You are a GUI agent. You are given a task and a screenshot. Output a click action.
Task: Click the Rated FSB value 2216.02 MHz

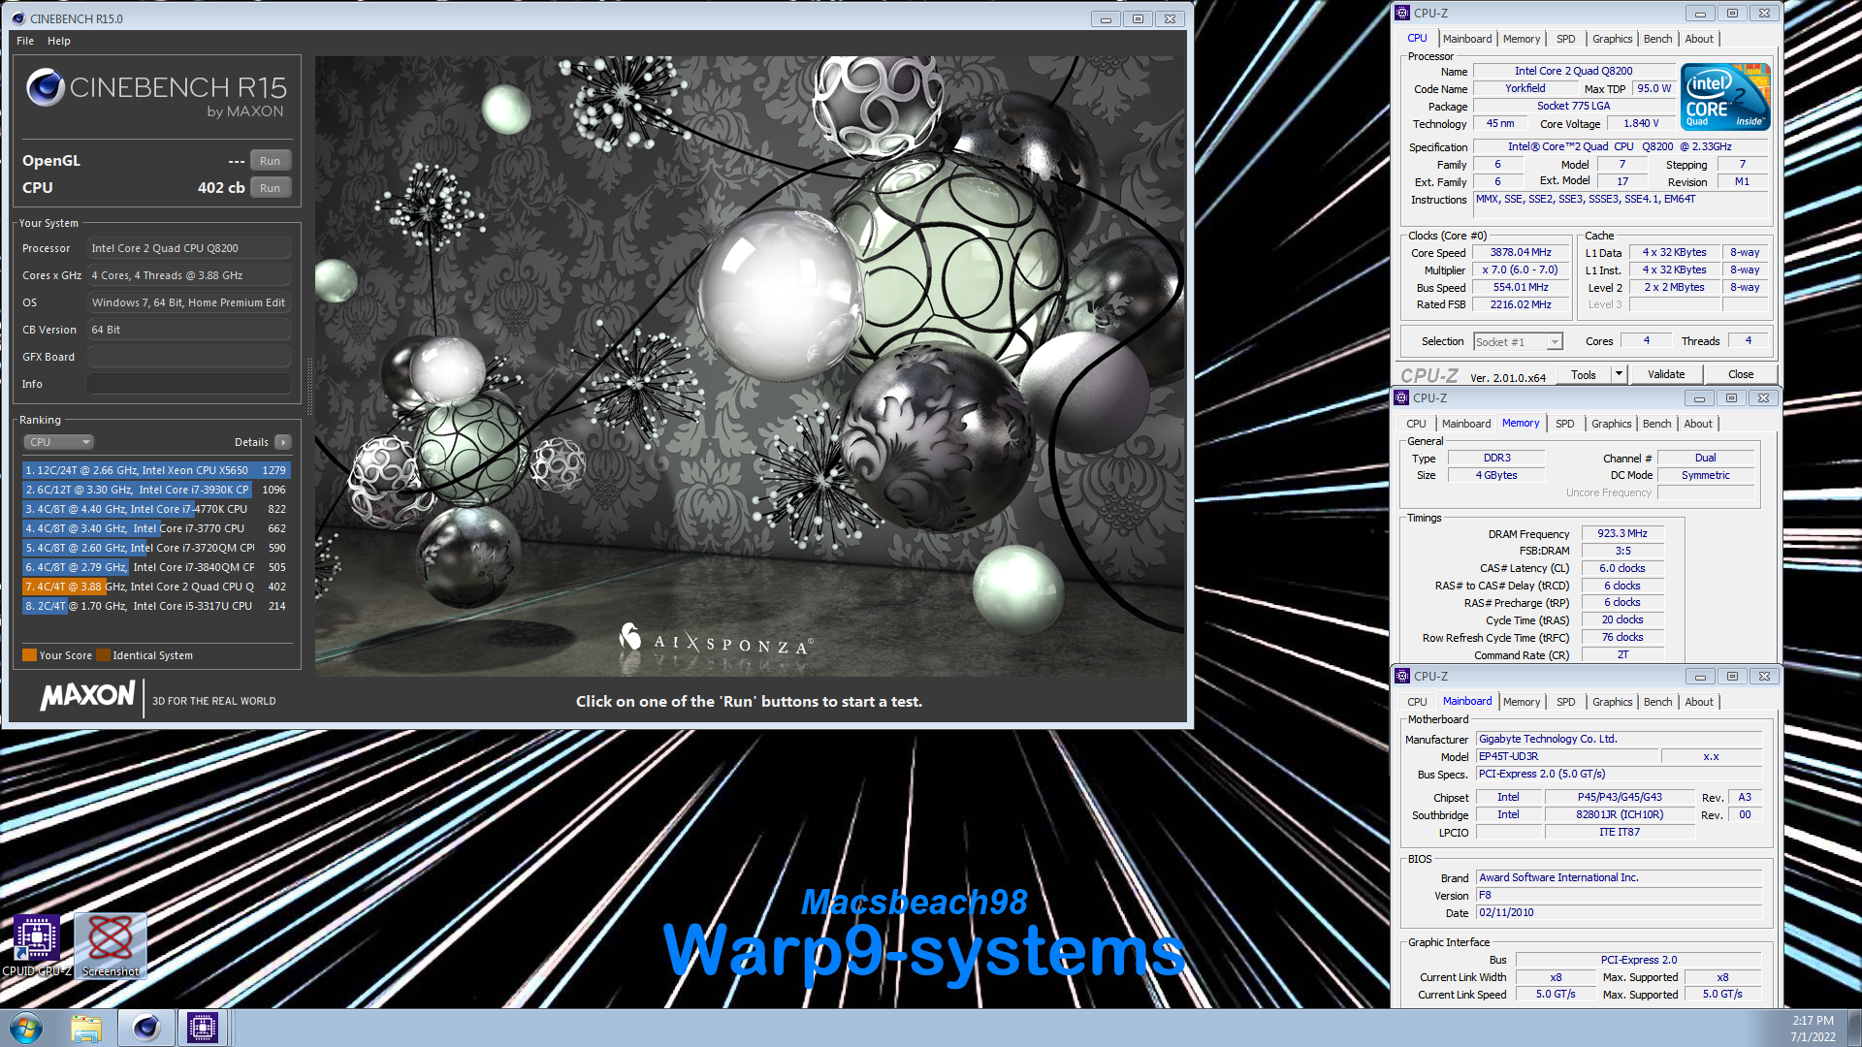click(x=1521, y=304)
